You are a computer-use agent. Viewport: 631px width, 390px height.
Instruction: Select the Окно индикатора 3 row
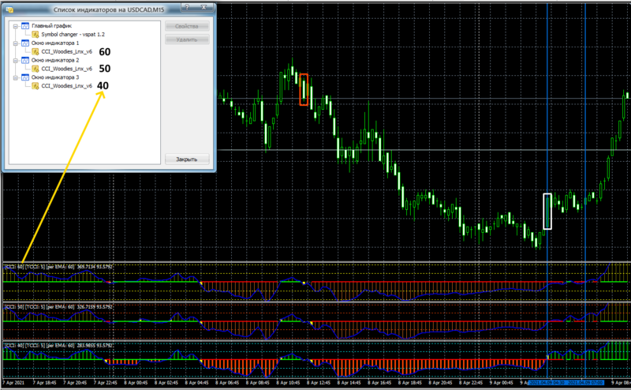coord(55,77)
